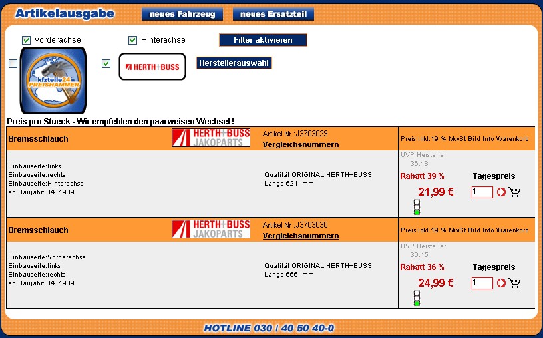543x338 pixels.
Task: Uncheck the Herth+Buss manufacturer checkbox
Action: point(106,64)
